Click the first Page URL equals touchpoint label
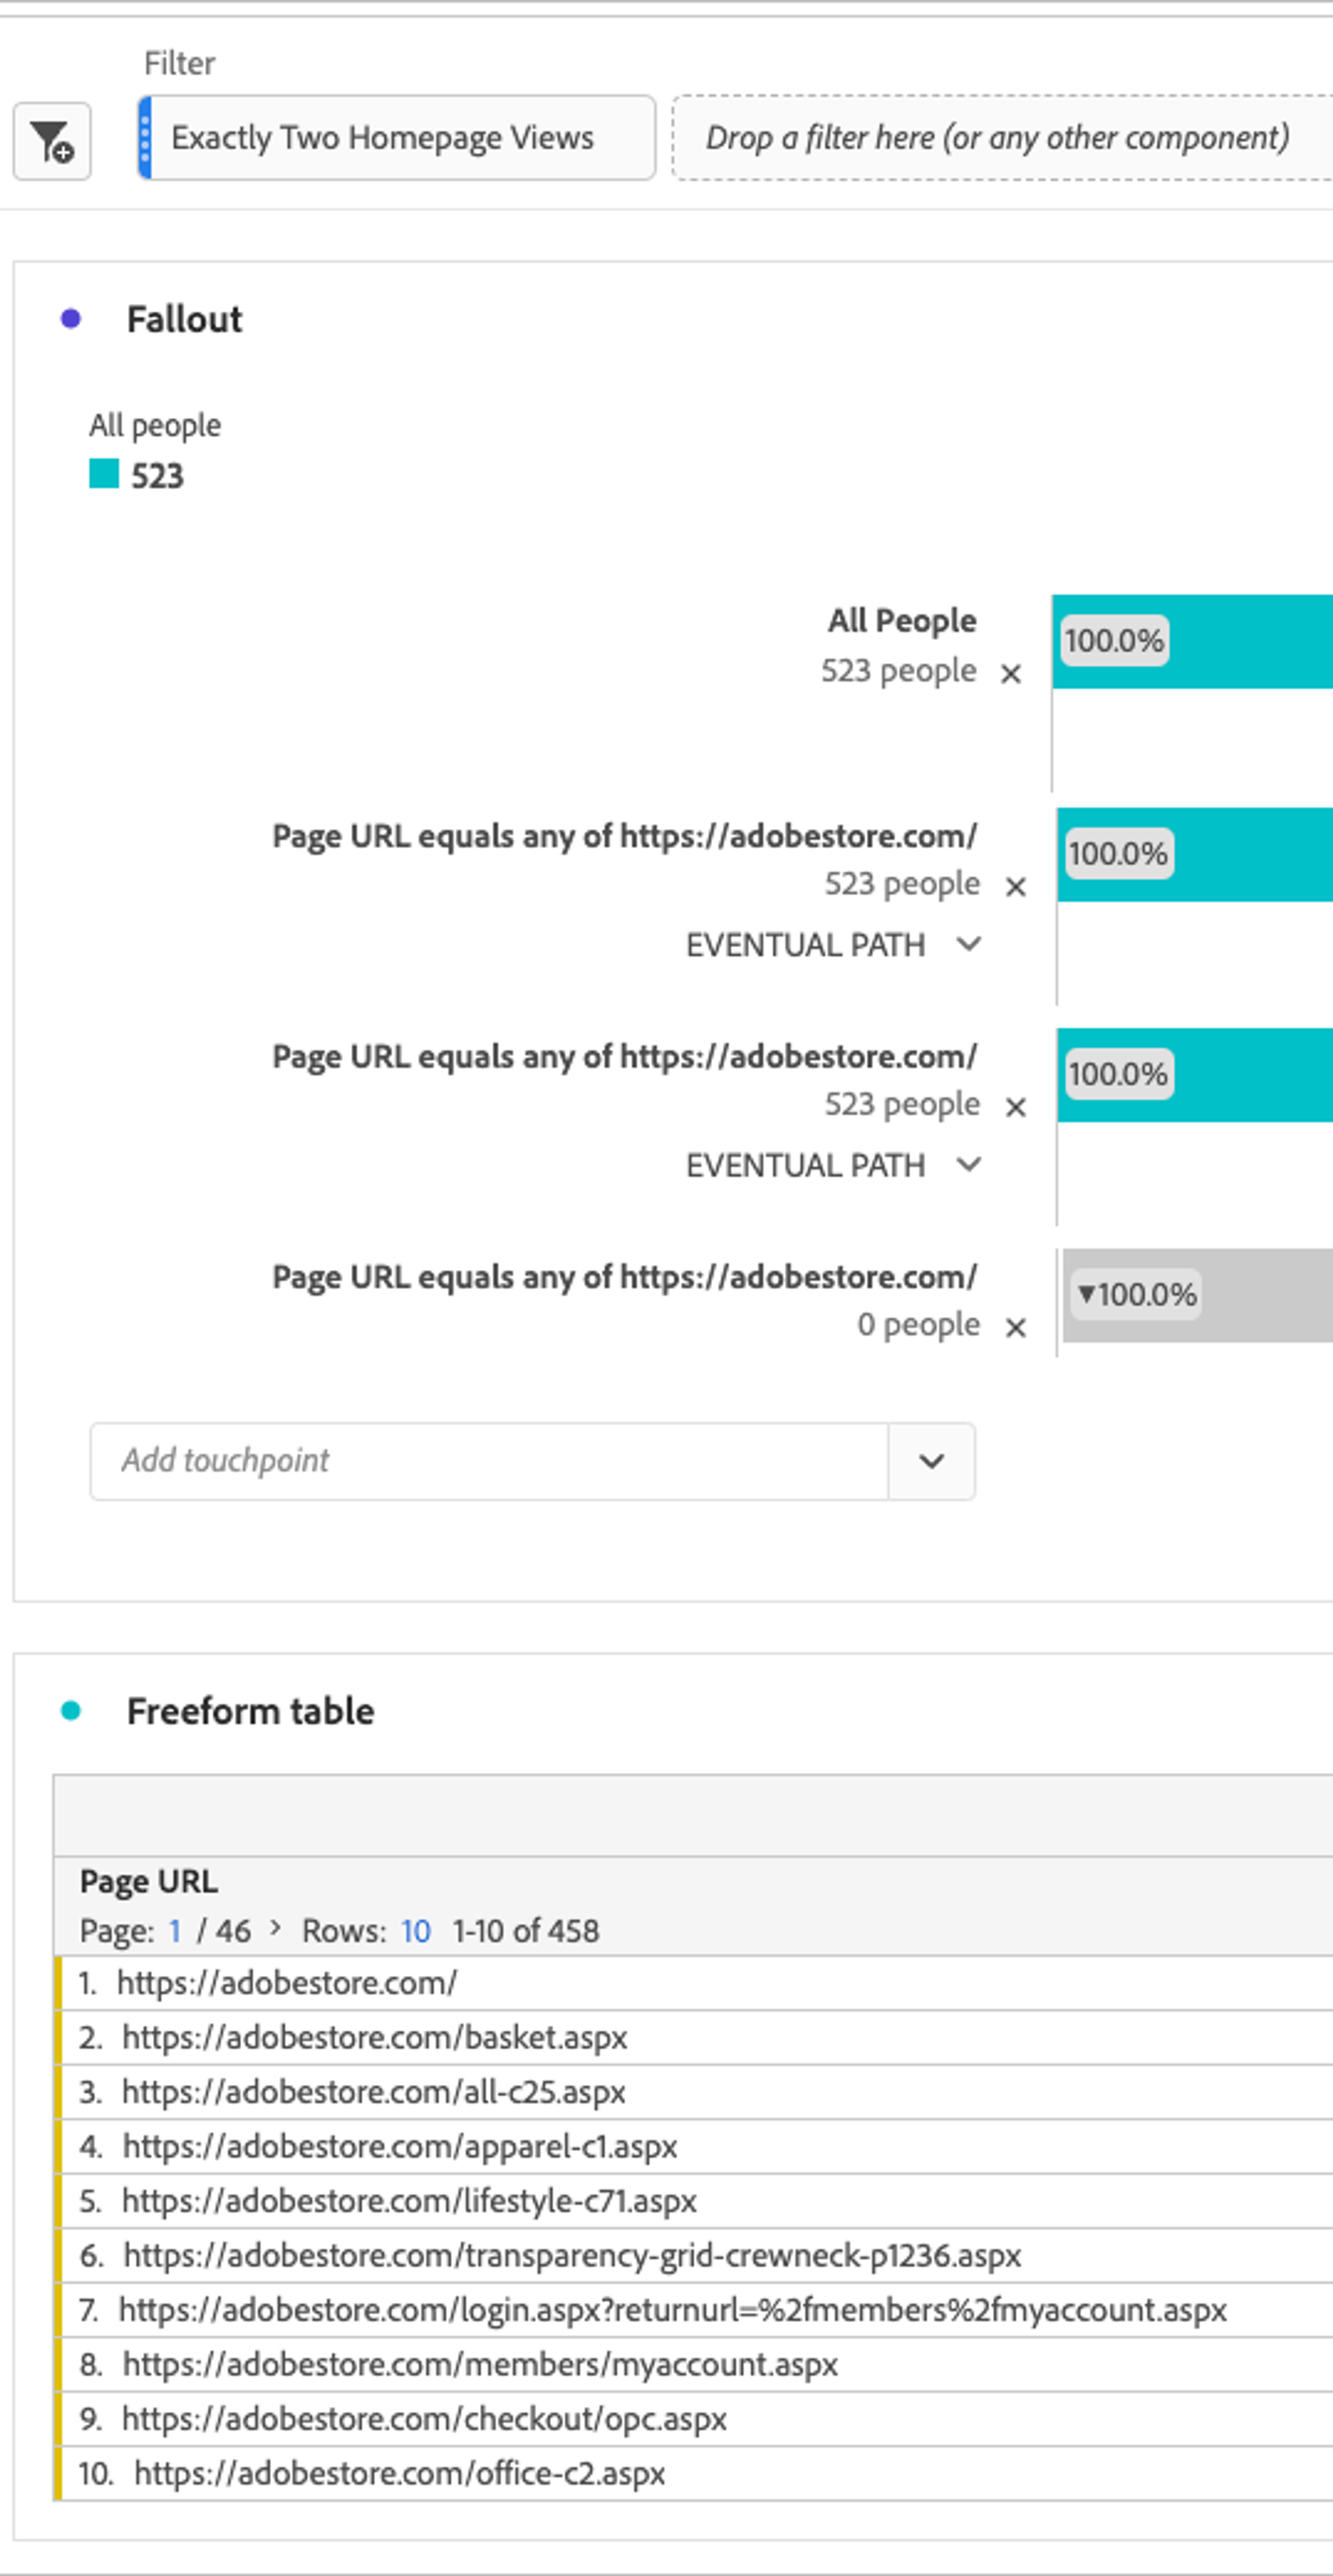 click(x=625, y=837)
